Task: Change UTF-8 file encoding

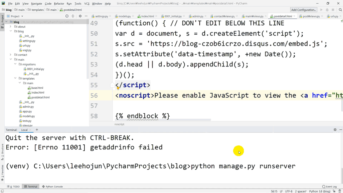Action: (289, 191)
